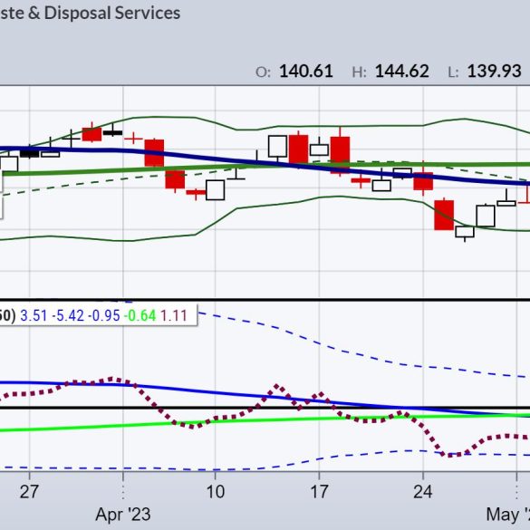Click the red candlestick below the lower band

coord(444,215)
